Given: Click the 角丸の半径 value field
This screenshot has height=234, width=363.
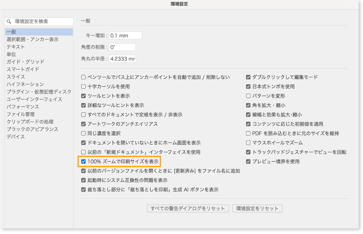Looking at the screenshot, I should pyautogui.click(x=122, y=59).
